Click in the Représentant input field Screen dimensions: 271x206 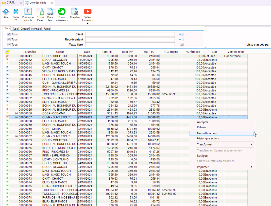pyautogui.click(x=130, y=40)
